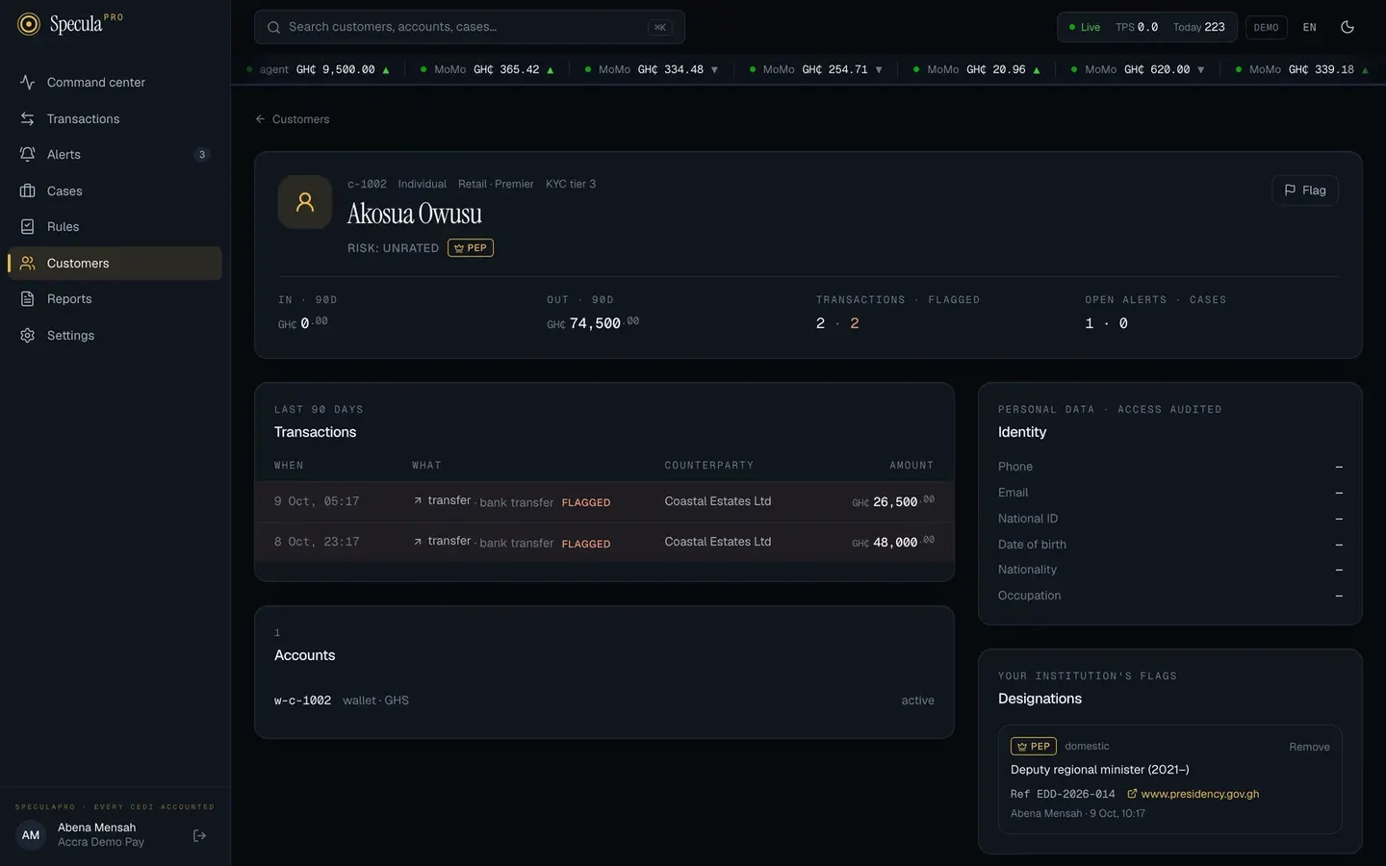Viewport: 1386px width, 866px height.
Task: Click the Phone field in Identity panel
Action: tap(1170, 467)
